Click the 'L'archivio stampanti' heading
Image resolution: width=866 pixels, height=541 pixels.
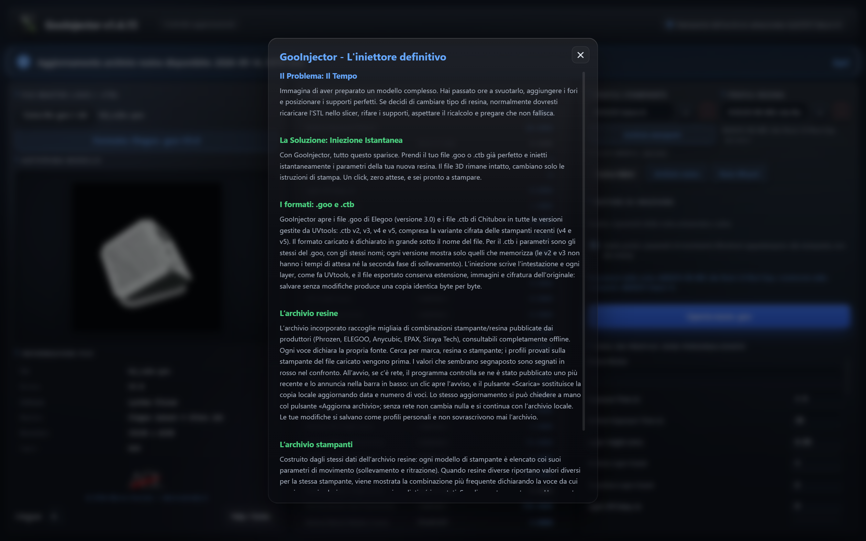click(x=315, y=444)
